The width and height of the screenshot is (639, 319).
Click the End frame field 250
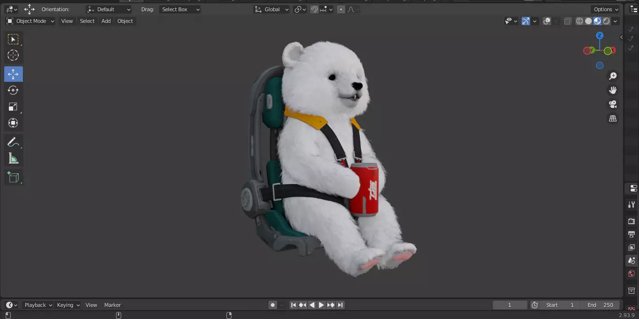pos(600,305)
